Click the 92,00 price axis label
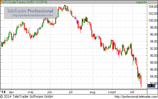158x99 pixels. (x=153, y=48)
